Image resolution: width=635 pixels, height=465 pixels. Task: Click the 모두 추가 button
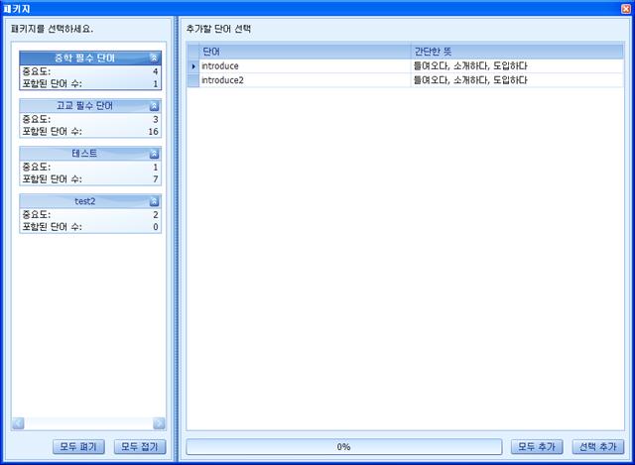537,447
